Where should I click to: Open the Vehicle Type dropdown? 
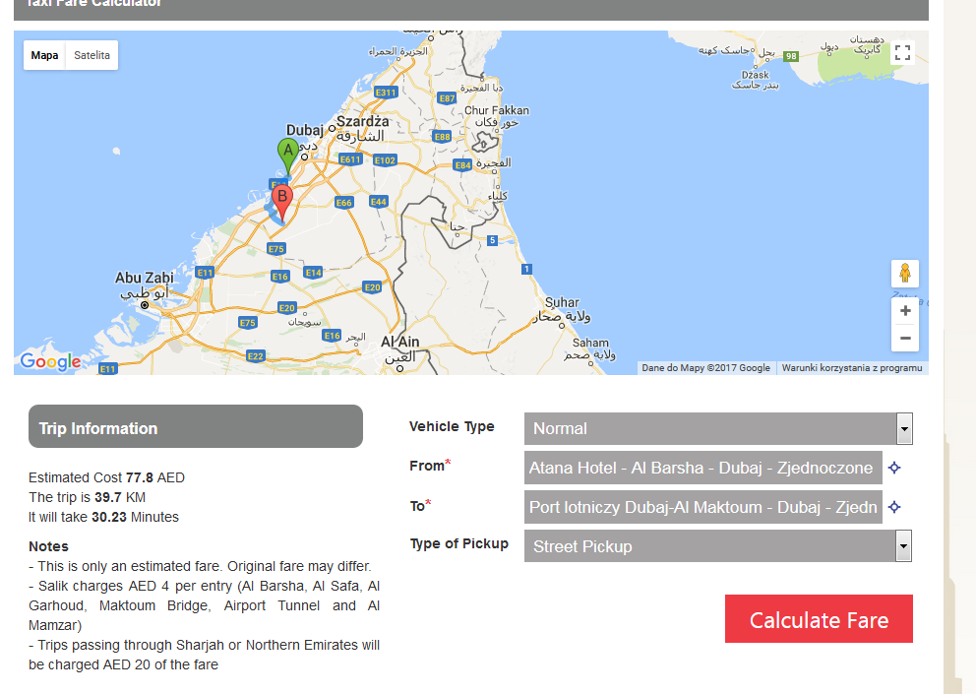(x=718, y=428)
